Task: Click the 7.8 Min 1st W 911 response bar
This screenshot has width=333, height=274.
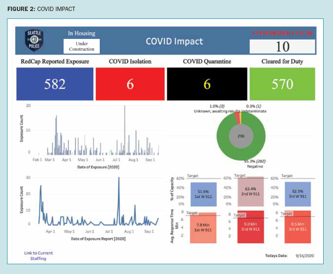Action: click(203, 228)
